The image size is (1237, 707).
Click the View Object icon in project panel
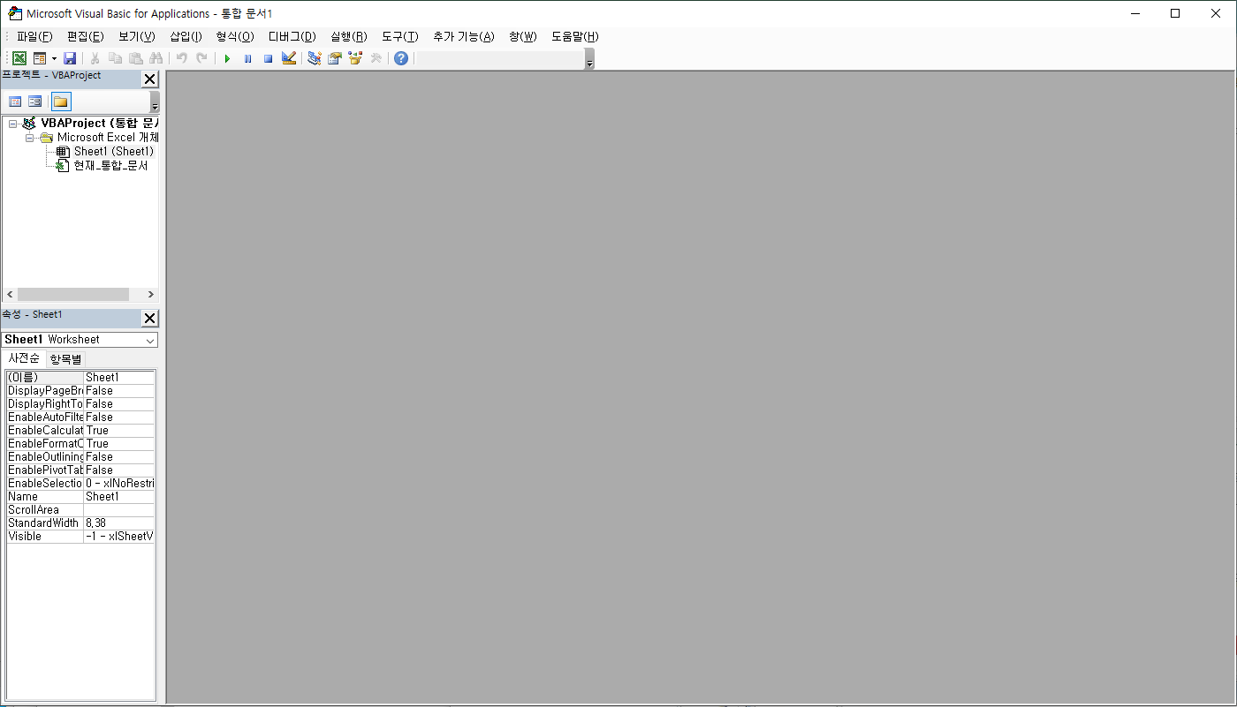tap(35, 102)
